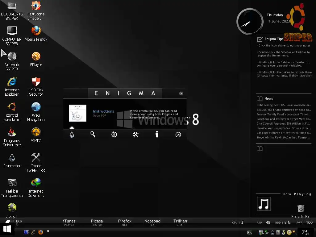Click the Instructions PDF thumbnail
Image resolution: width=316 pixels, height=237 pixels.
coord(78,113)
